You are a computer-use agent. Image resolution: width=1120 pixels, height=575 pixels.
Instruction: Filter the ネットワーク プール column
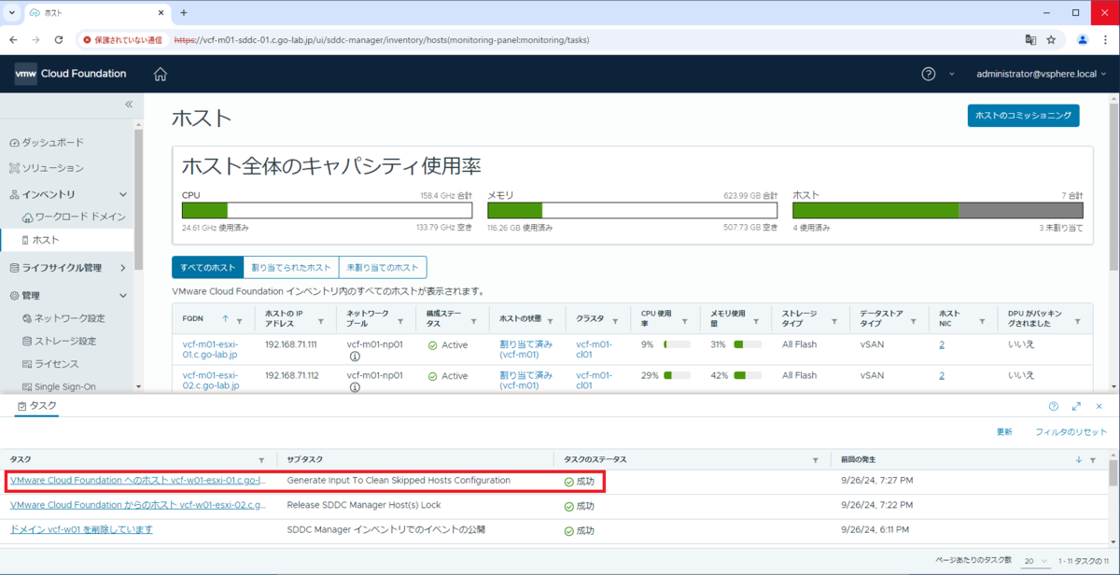coord(401,320)
